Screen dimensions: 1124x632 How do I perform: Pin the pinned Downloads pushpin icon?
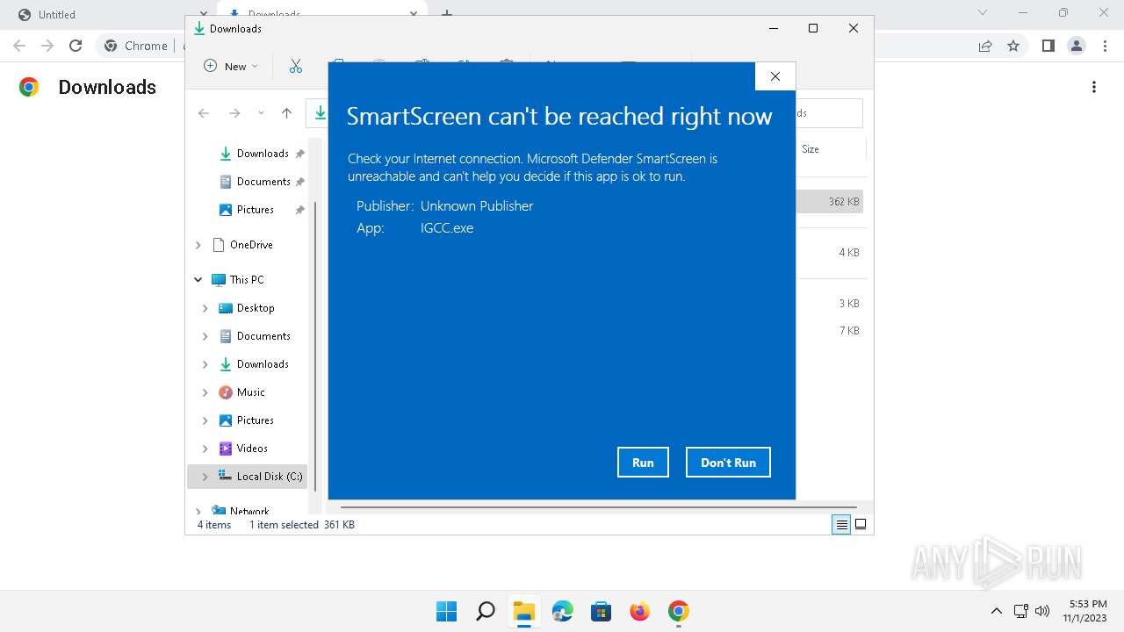tap(299, 154)
